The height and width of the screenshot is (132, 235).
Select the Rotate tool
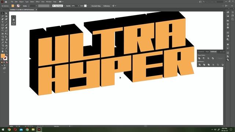(x=3, y=31)
